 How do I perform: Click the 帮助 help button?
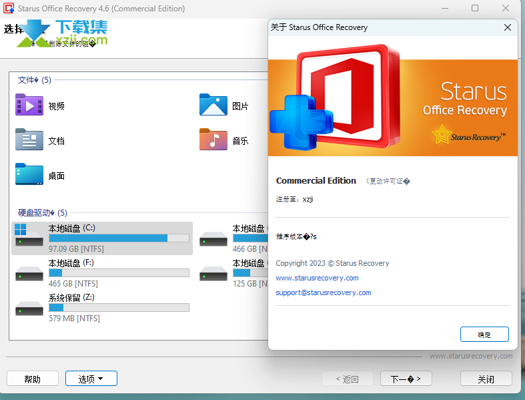tap(33, 379)
